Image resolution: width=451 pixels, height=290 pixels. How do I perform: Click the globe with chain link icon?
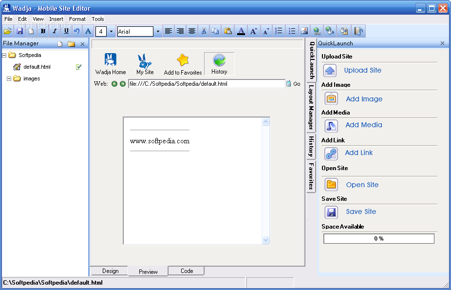pos(317,31)
